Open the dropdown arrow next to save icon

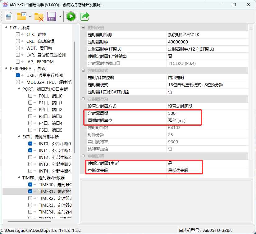coord(60,16)
